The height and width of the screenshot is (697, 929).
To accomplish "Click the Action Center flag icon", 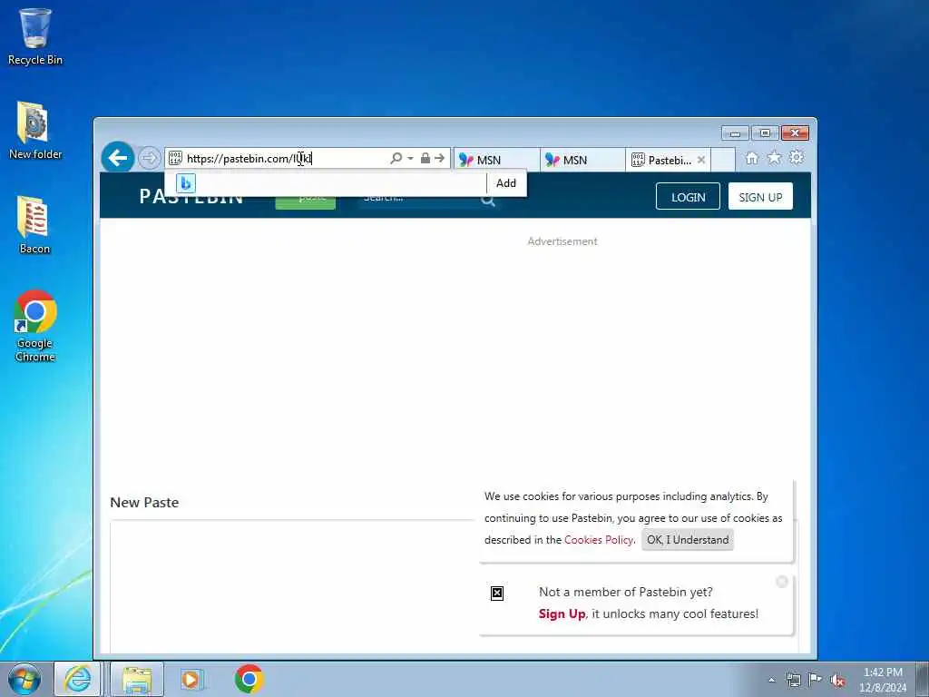I will pyautogui.click(x=816, y=681).
